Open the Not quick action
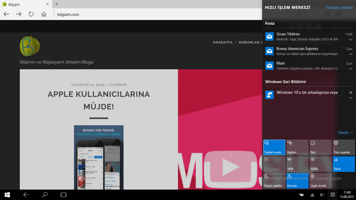 tap(321, 147)
